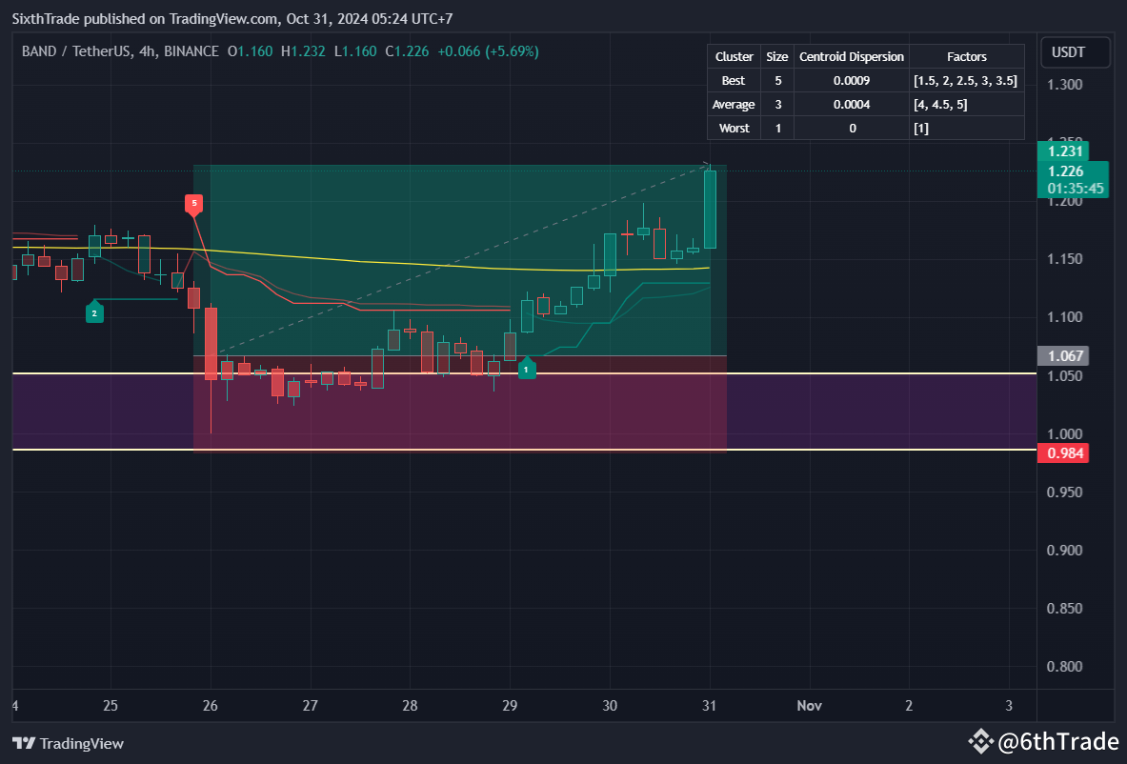Click the gray 1.067 price label
Viewport: 1127px width, 764px height.
click(1063, 355)
